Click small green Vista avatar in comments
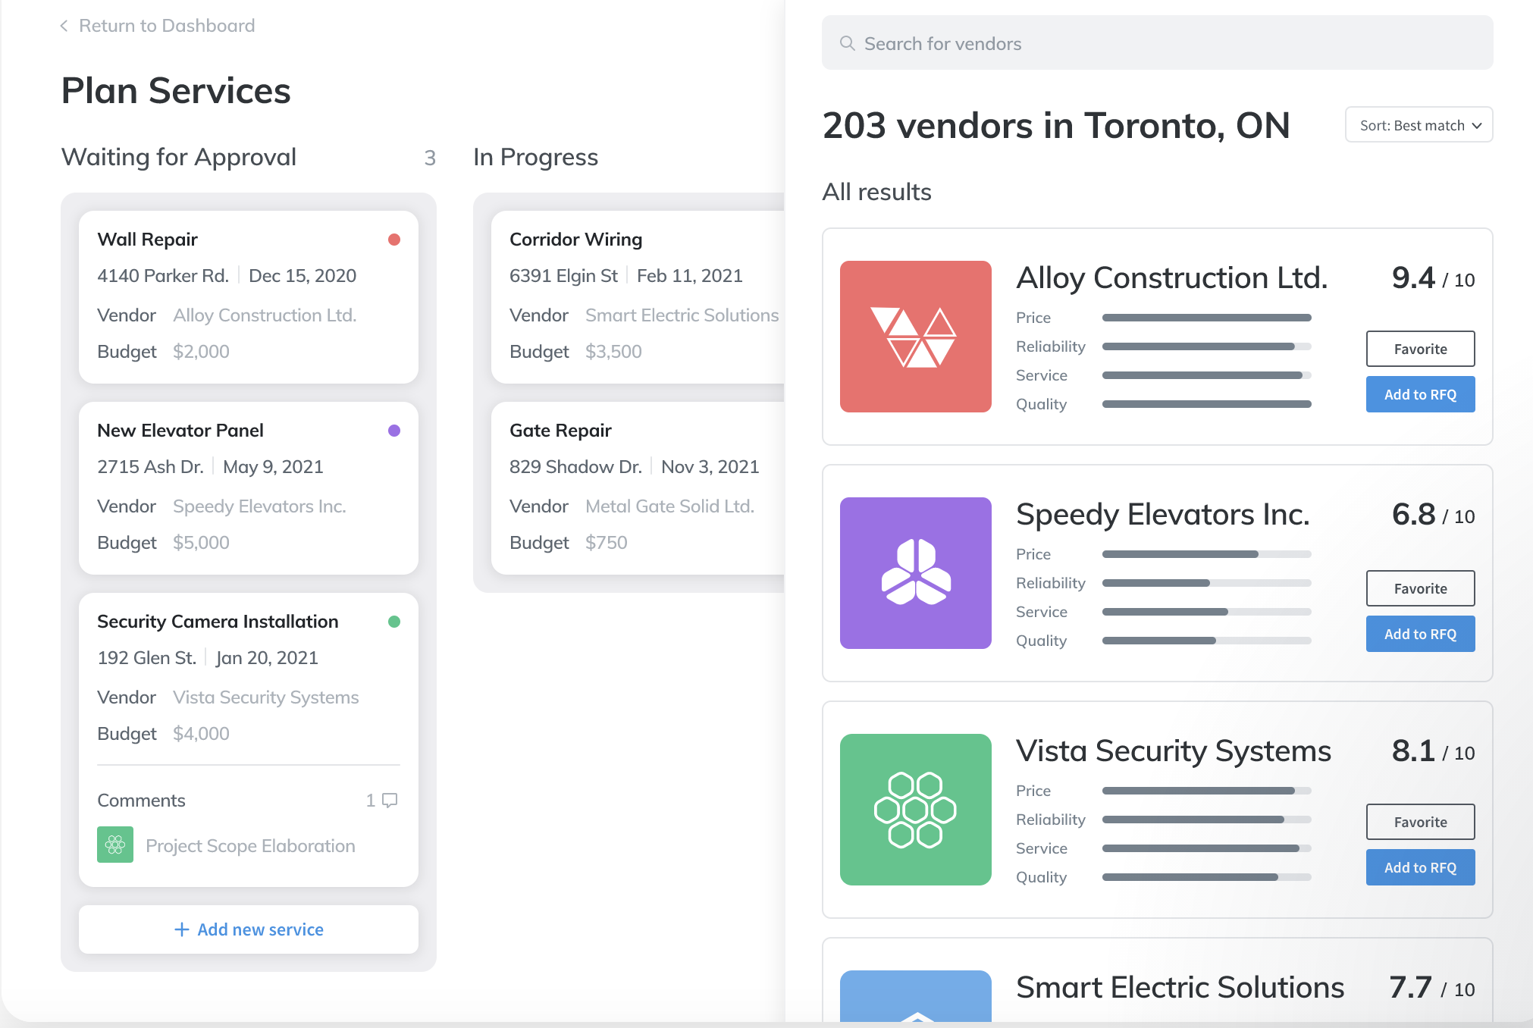The width and height of the screenshot is (1533, 1028). [x=115, y=845]
